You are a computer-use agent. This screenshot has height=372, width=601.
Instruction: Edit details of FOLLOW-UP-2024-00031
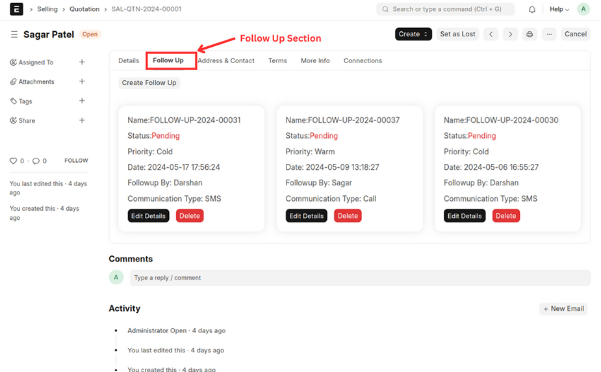tap(148, 216)
